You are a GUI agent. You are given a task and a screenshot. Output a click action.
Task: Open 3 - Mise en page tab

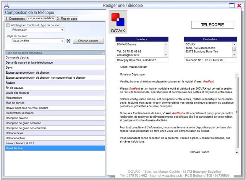pyautogui.click(x=67, y=19)
